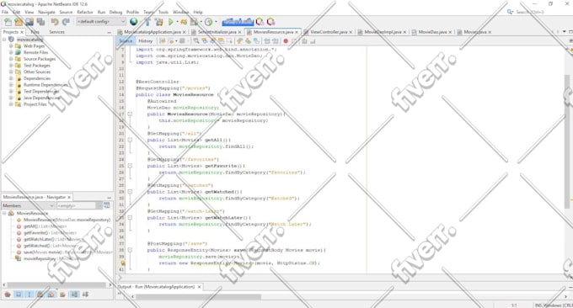
Task: Click the globe browser icon in the toolbar
Action: point(134,22)
